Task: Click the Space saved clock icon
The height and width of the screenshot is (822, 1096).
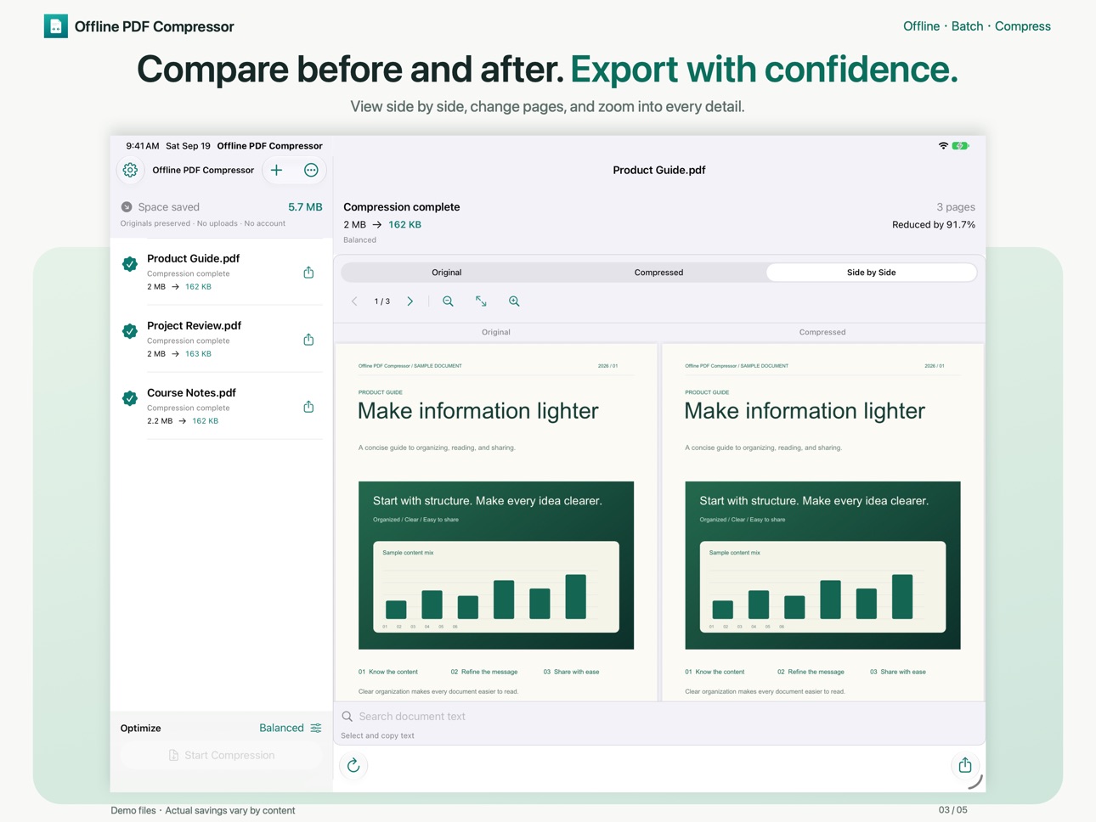Action: (x=127, y=207)
